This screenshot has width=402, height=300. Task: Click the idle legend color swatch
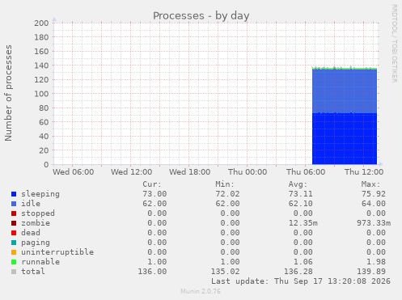coord(14,204)
